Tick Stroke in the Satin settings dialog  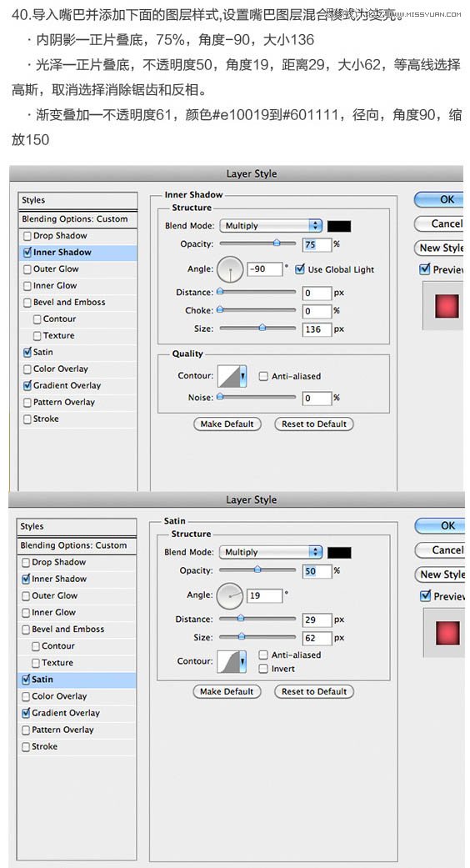pos(26,747)
